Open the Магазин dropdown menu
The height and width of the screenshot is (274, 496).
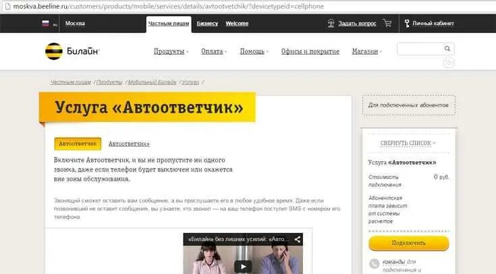[366, 51]
